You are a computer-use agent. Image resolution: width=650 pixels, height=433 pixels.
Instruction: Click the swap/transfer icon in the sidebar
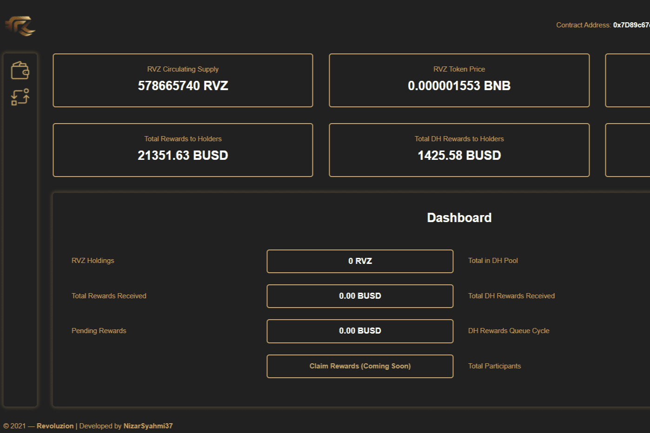(20, 98)
